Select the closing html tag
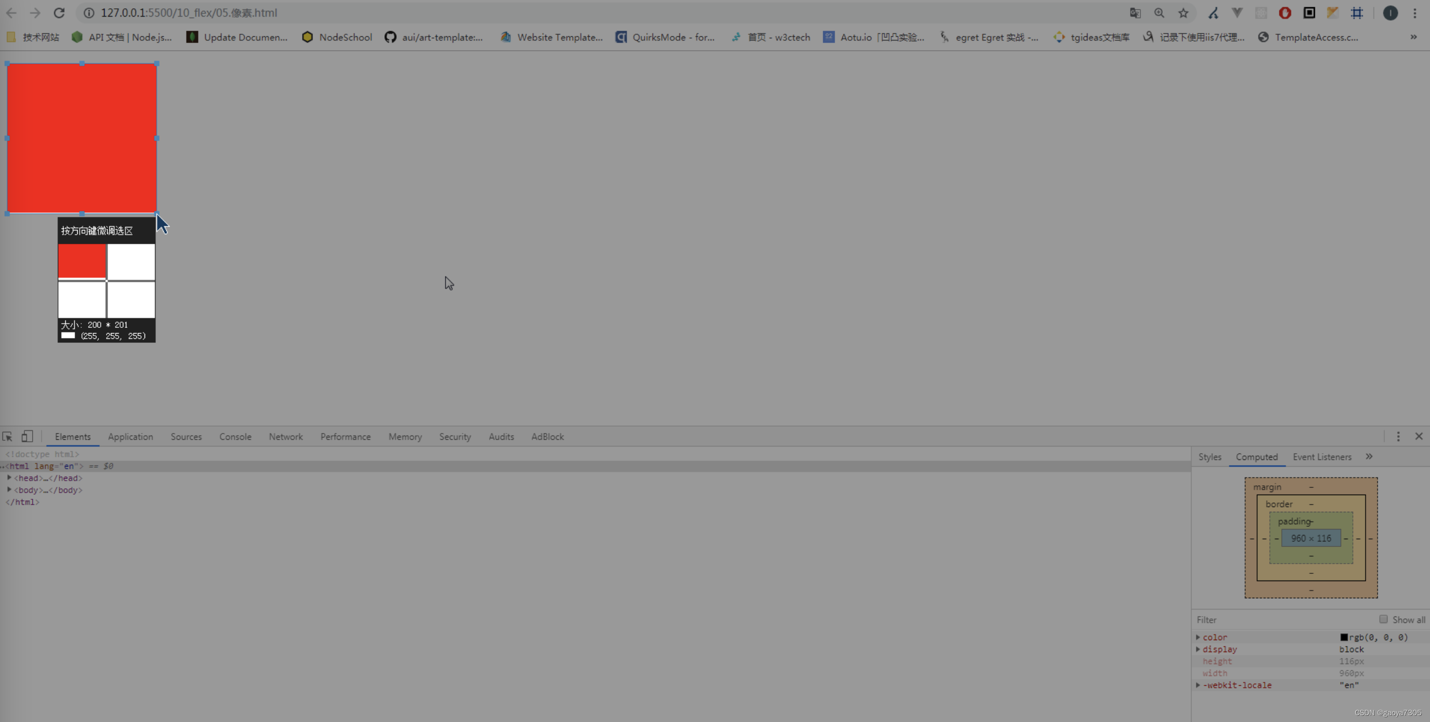The width and height of the screenshot is (1430, 722). pyautogui.click(x=22, y=502)
